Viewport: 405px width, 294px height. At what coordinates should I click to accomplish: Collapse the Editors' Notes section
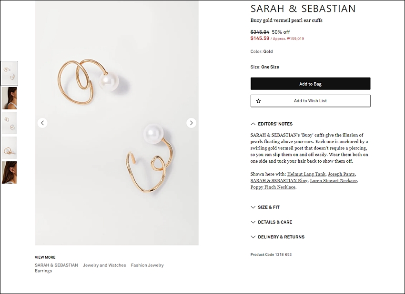[272, 124]
